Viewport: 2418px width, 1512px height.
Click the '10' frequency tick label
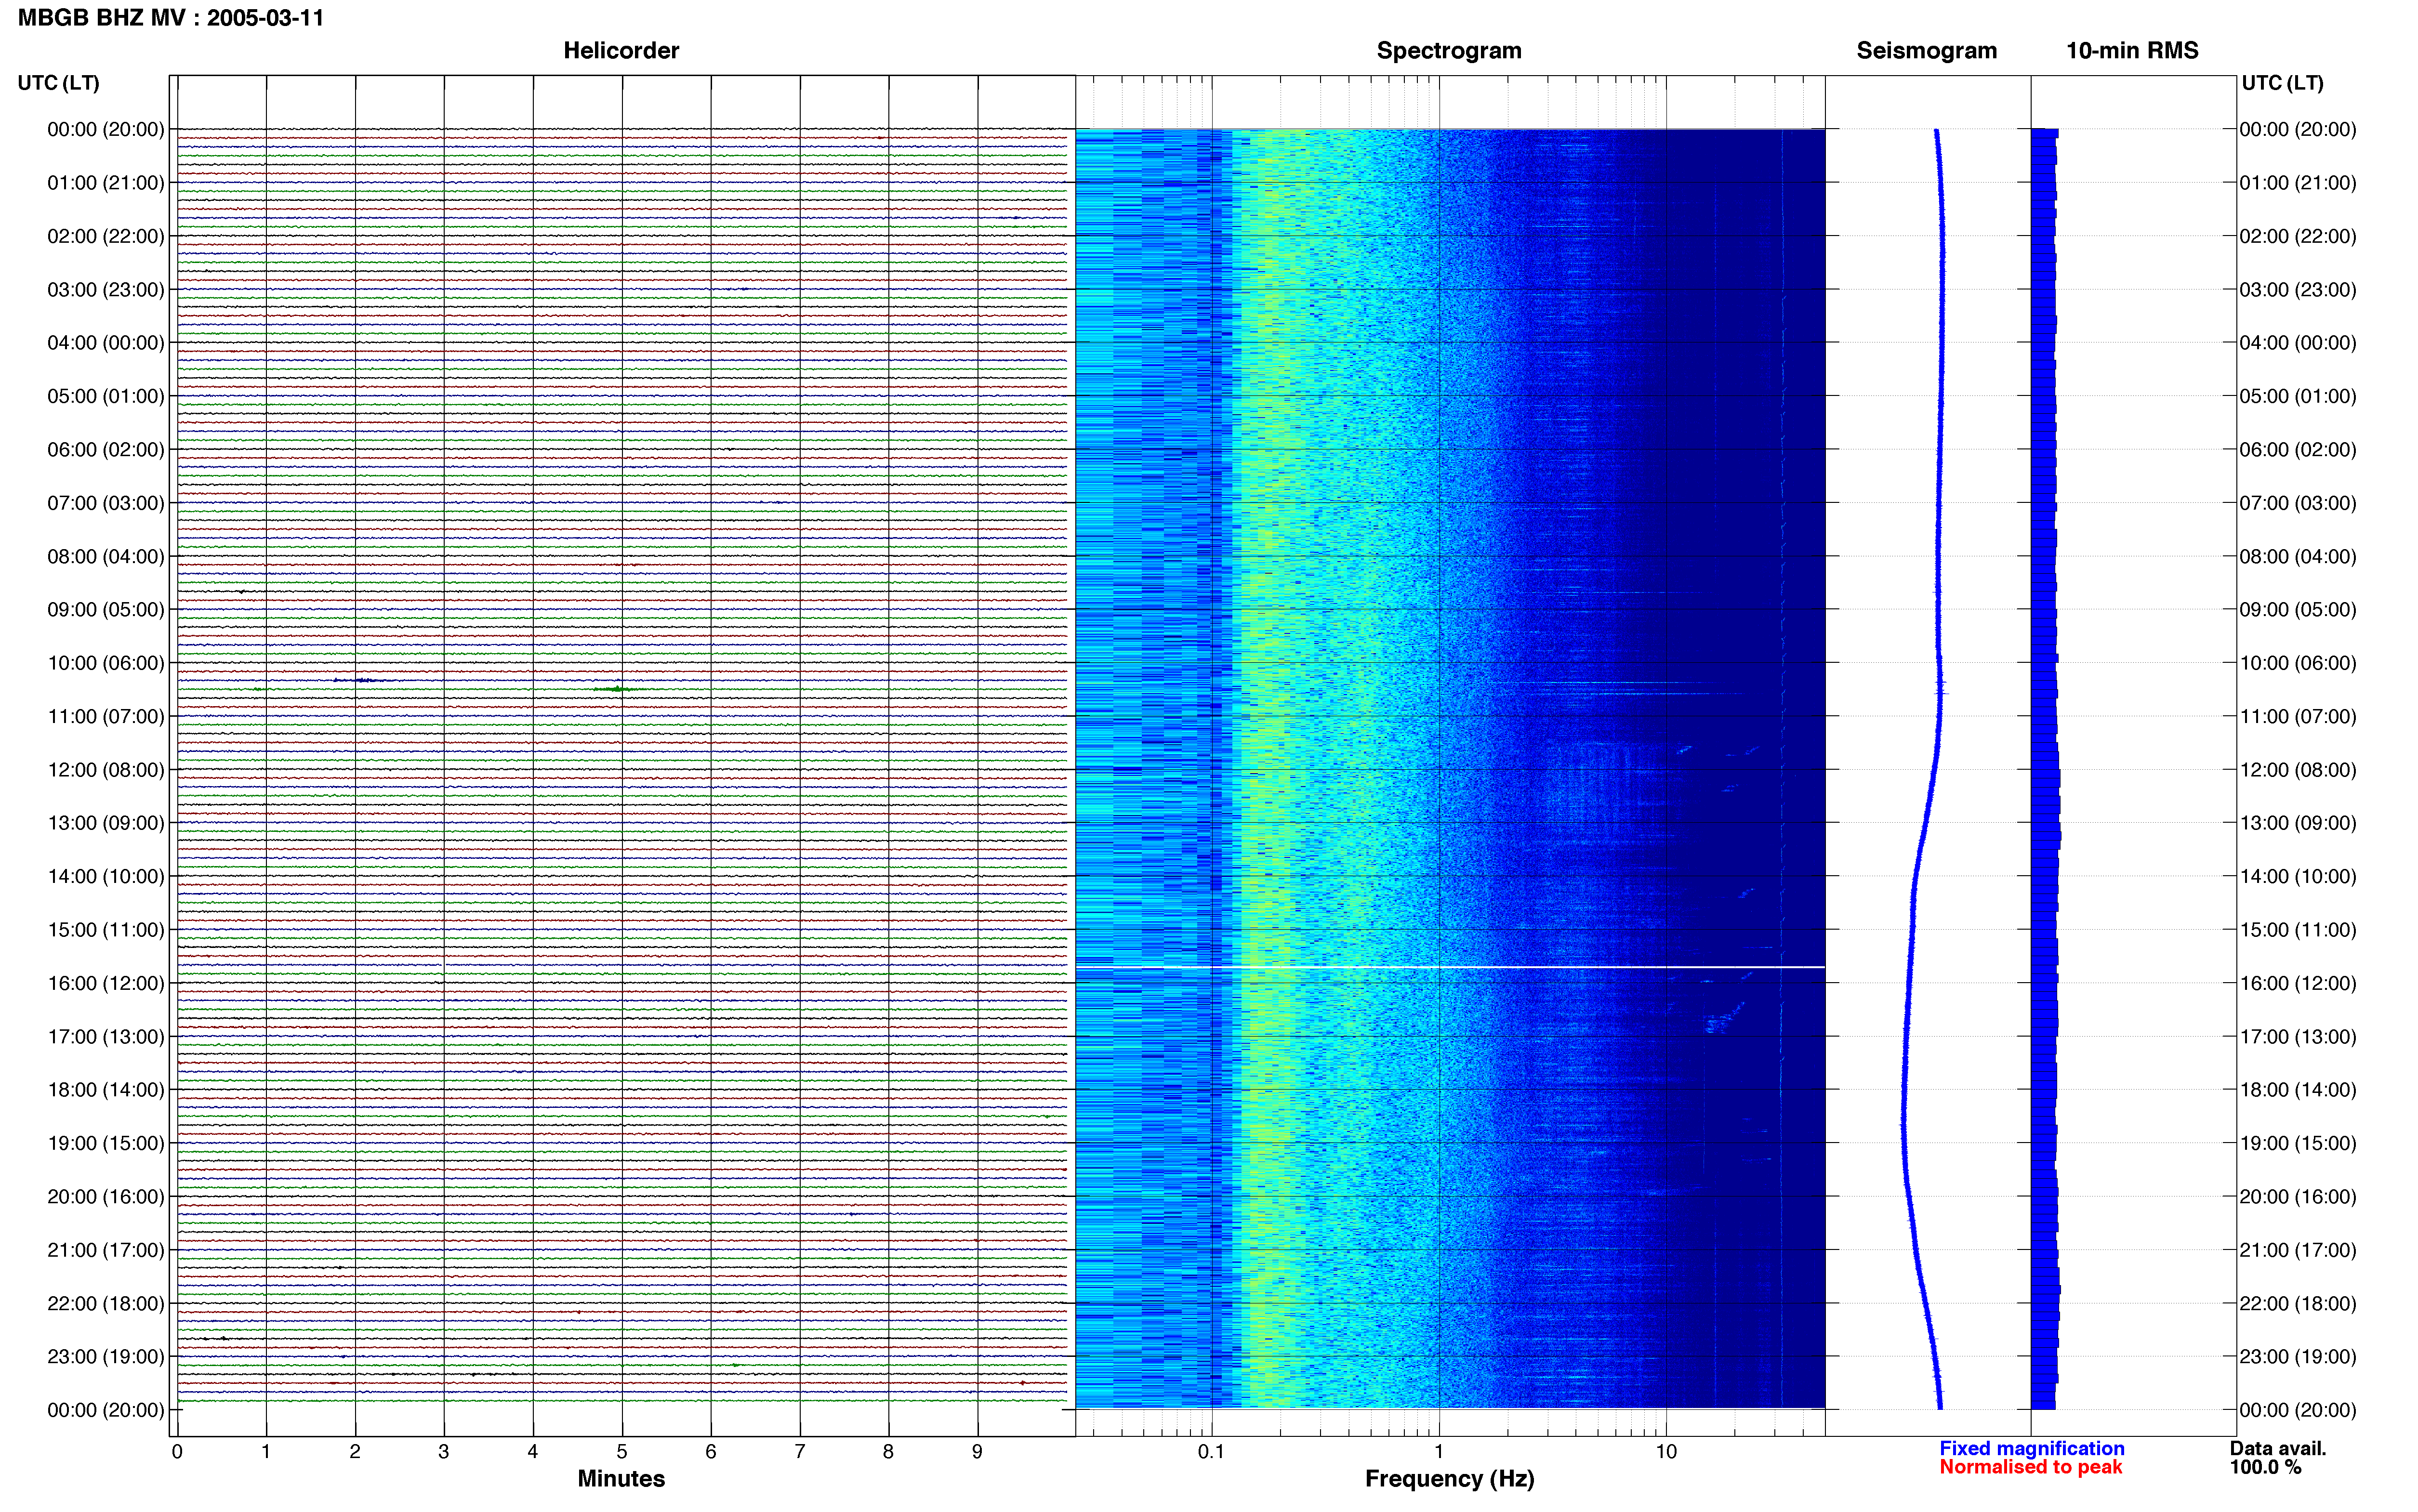[1666, 1452]
